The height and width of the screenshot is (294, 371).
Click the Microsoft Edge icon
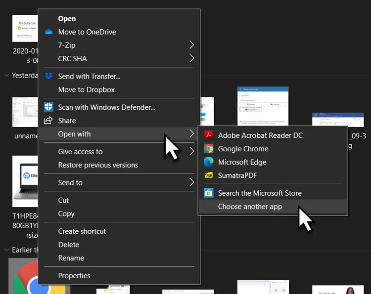pos(208,162)
